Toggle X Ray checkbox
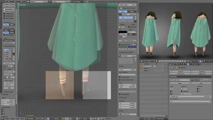The width and height of the screenshot is (213, 120). [120, 27]
